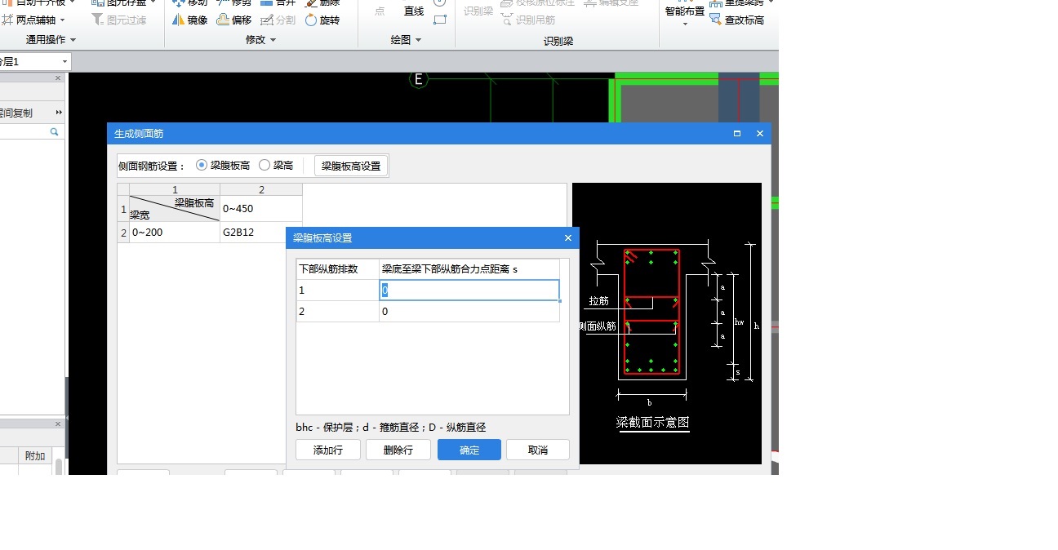Click the 0~200 beam width cell
The width and height of the screenshot is (1058, 550).
click(x=175, y=233)
